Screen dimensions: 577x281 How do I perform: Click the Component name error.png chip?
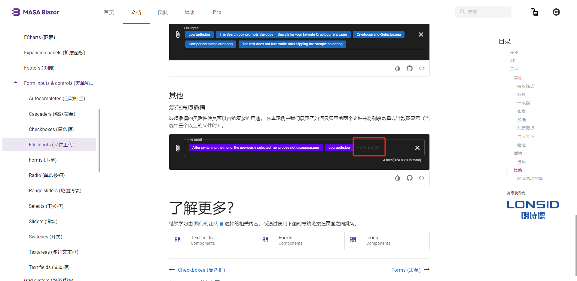click(x=210, y=44)
